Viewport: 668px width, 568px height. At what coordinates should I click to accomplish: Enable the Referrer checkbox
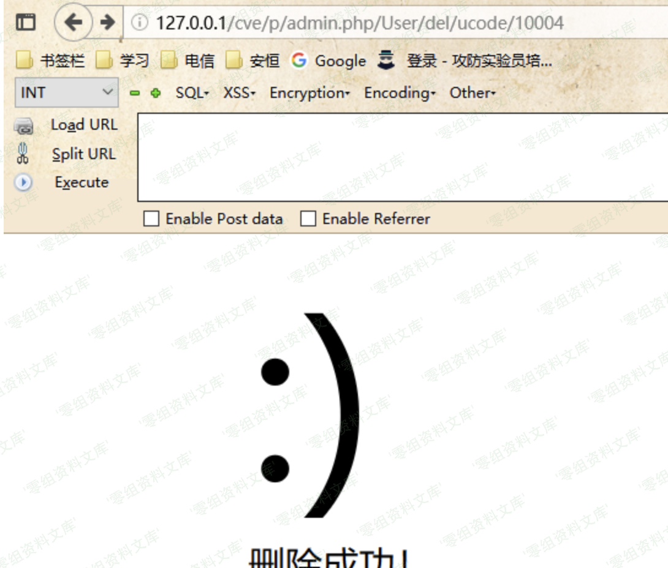point(308,219)
